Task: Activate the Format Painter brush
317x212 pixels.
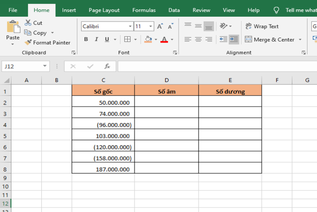Action: pos(28,42)
